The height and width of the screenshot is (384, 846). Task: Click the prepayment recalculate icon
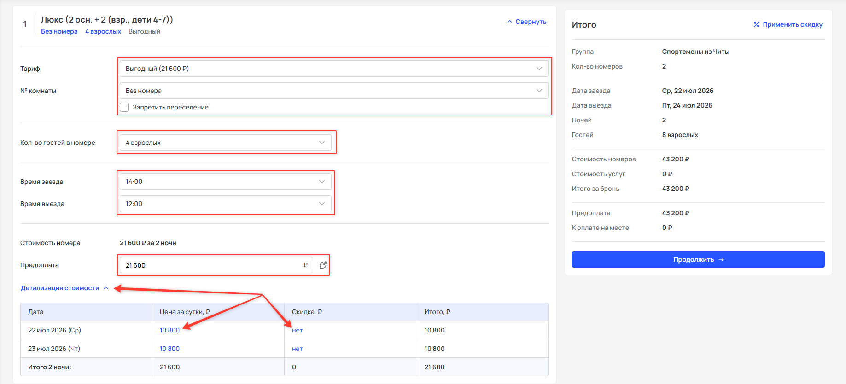(323, 265)
